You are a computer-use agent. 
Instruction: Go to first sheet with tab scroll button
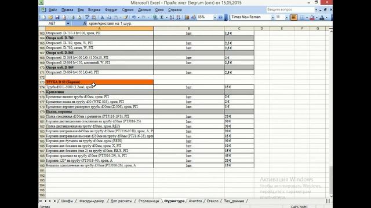tap(41, 201)
